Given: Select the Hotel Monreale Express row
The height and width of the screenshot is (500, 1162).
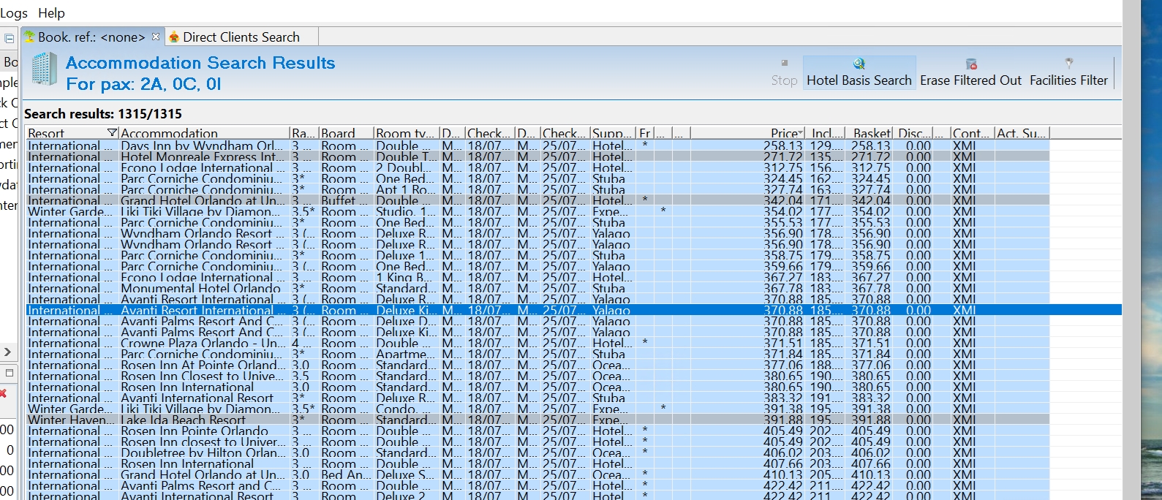Looking at the screenshot, I should [537, 156].
